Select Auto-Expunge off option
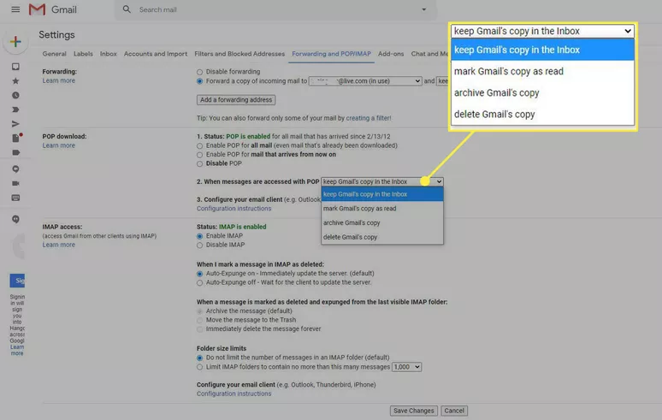Image resolution: width=662 pixels, height=420 pixels. [199, 283]
